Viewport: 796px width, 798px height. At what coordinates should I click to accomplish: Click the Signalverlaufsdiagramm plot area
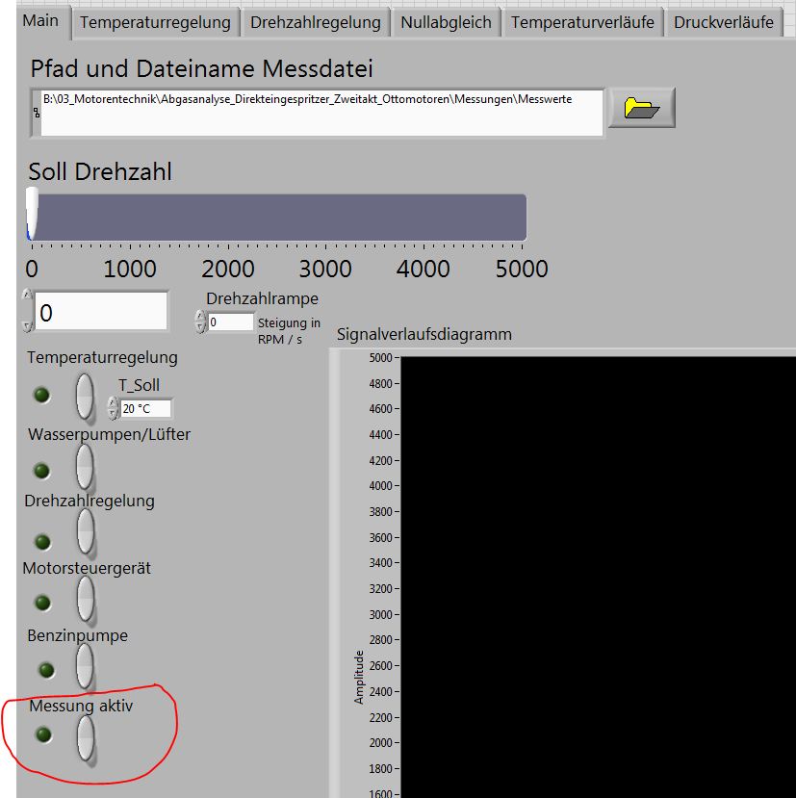598,578
